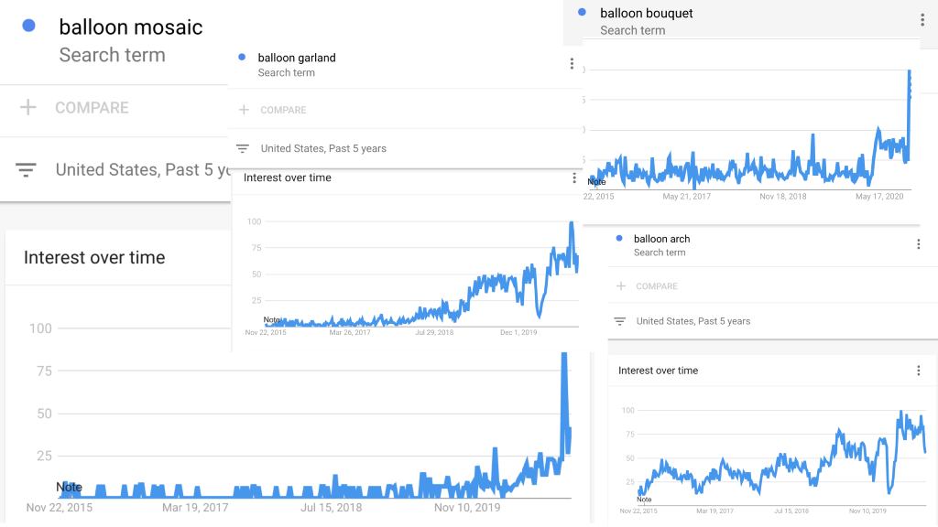Click plus icon in balloon garland compare row
This screenshot has height=527, width=938.
pos(244,110)
